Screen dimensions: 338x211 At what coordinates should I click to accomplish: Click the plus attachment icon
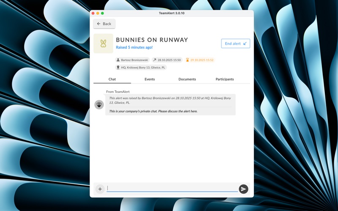(100, 189)
